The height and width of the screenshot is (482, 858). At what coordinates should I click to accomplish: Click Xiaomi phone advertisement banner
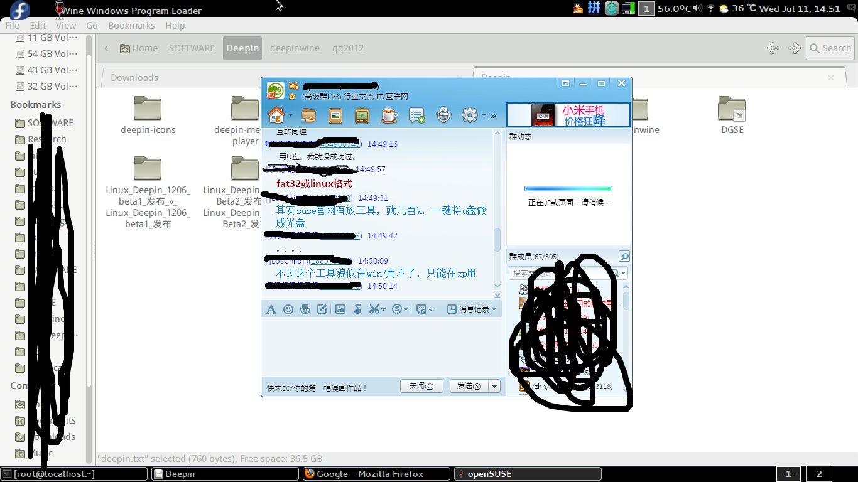[568, 115]
